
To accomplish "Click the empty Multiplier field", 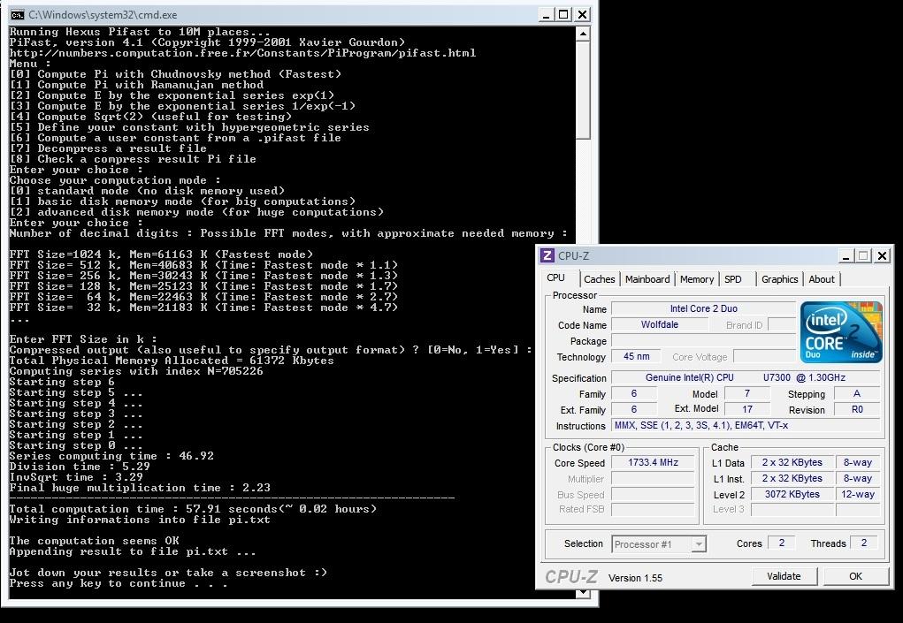I will click(x=653, y=479).
